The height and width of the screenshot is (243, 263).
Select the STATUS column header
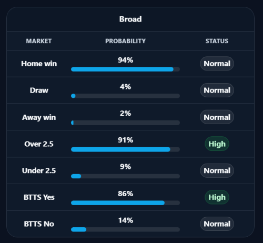(217, 41)
